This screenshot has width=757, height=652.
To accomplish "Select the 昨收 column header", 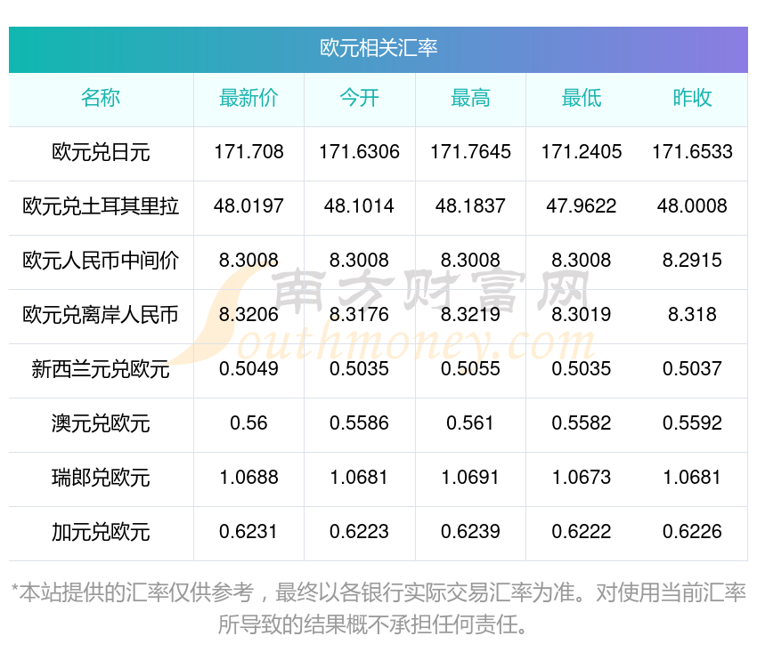I will pos(692,98).
